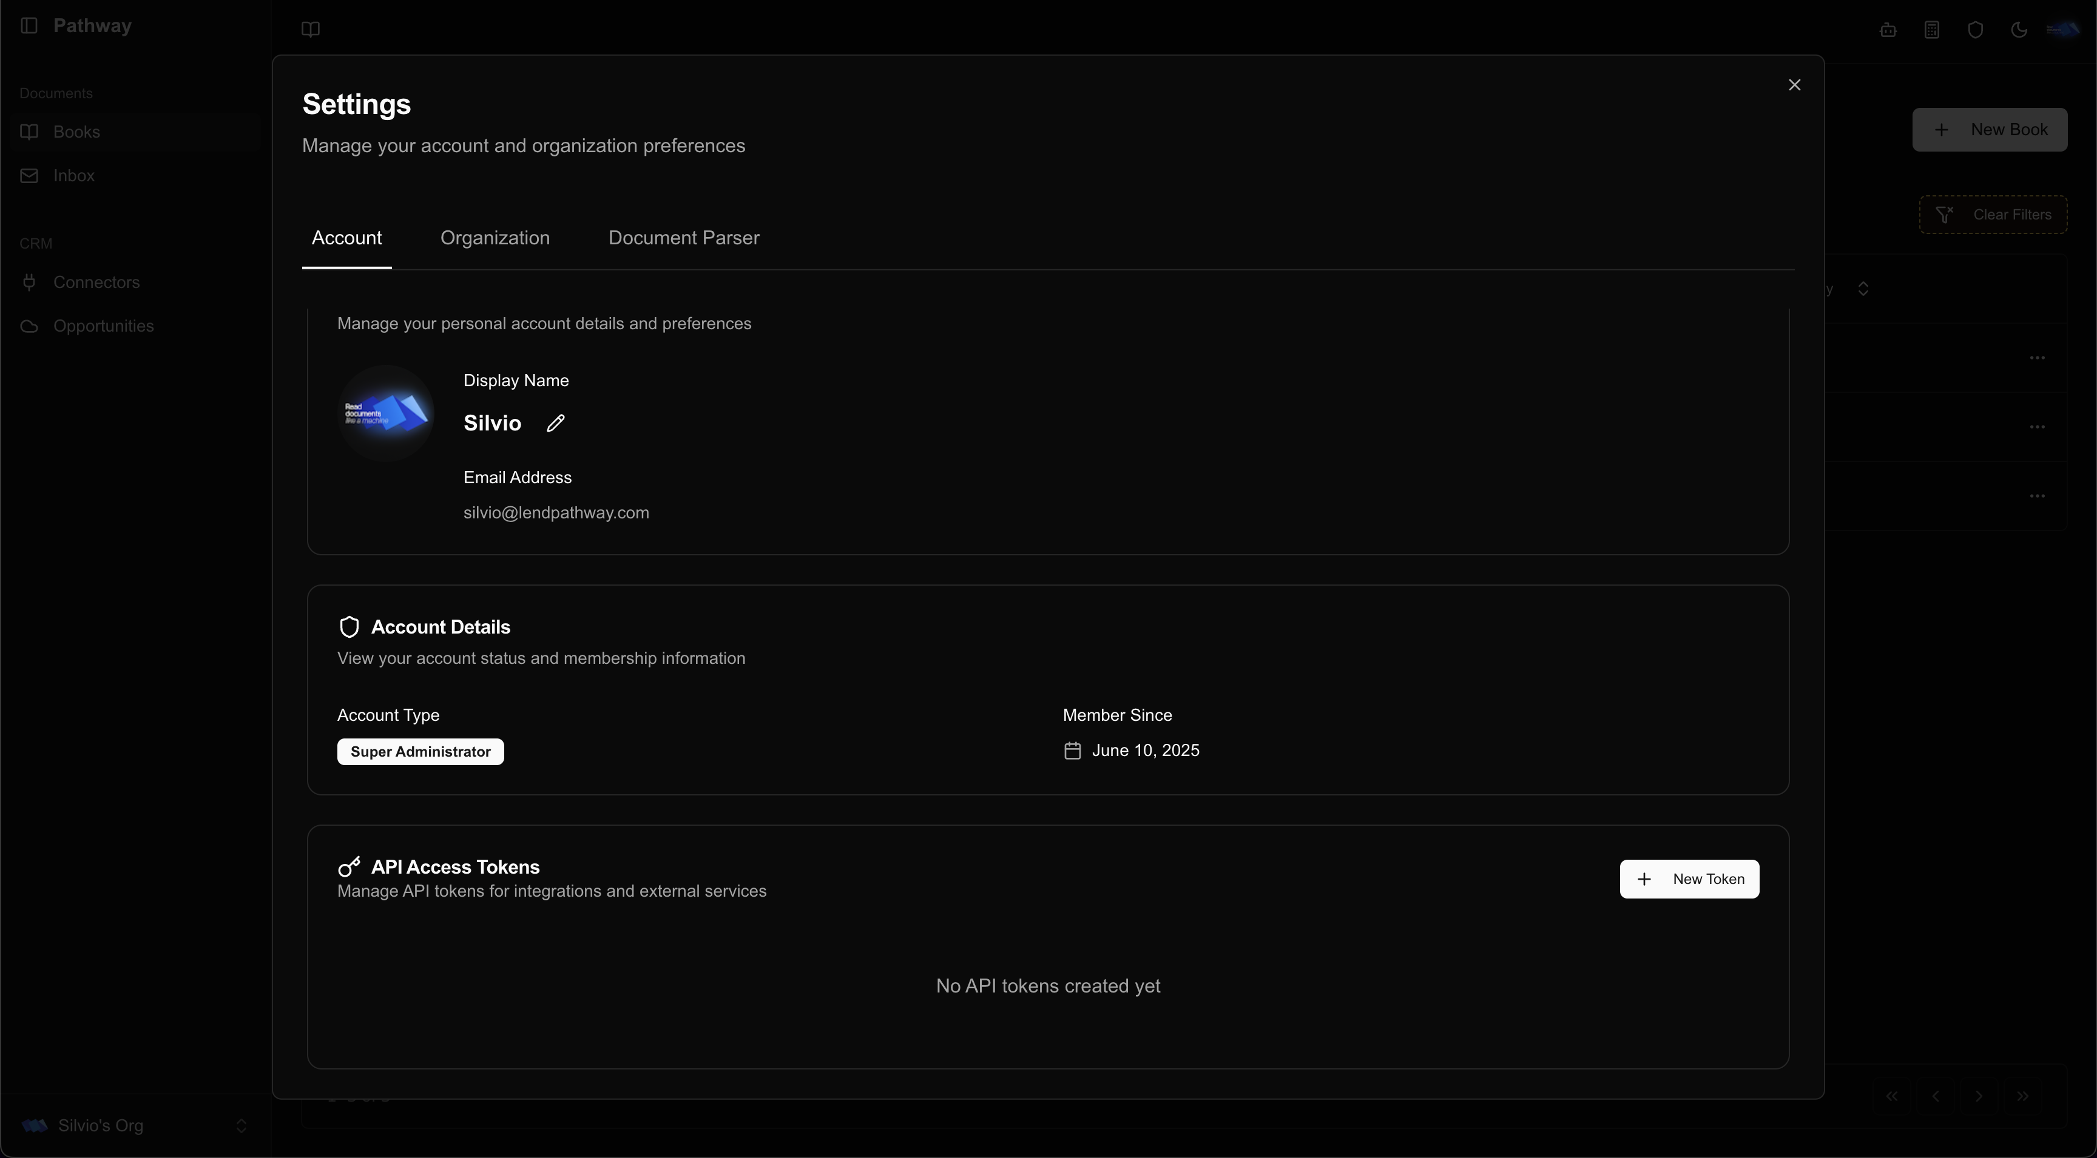
Task: Expand the Silvio's Org switcher
Action: [x=134, y=1125]
